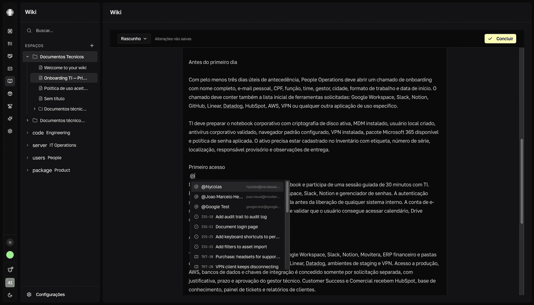Click the Concluir button
This screenshot has width=534, height=305.
click(x=500, y=39)
